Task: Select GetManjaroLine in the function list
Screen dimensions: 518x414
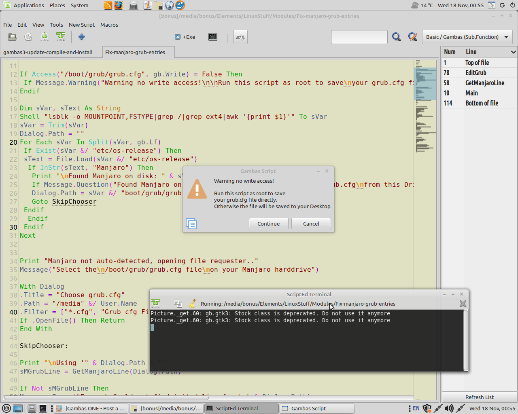Action: click(484, 83)
